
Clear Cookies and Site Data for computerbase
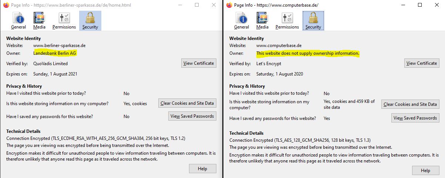pos(410,104)
